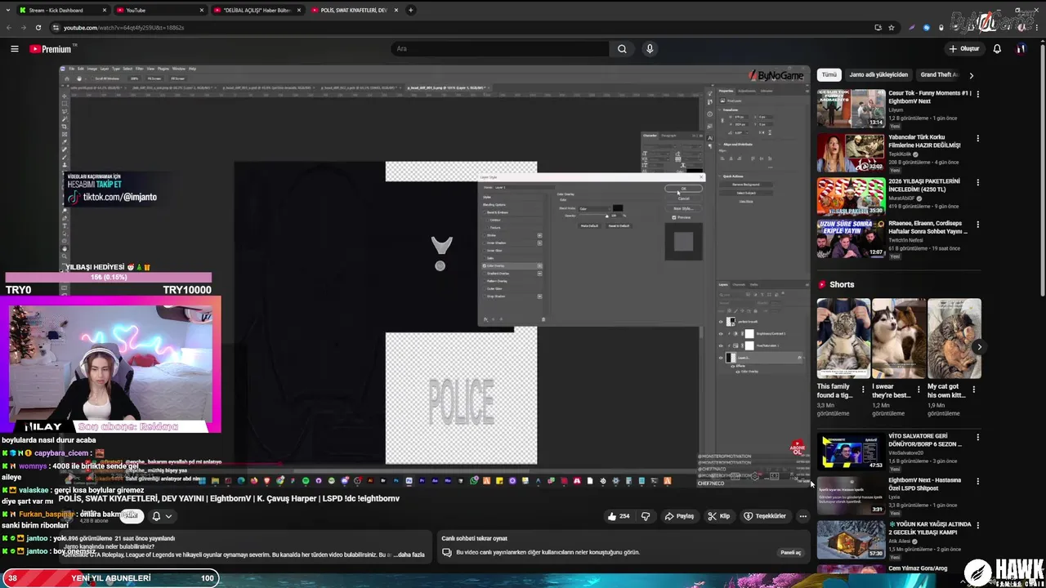This screenshot has height=588, width=1046.
Task: Hide the Hue/Saturation 1 layer
Action: click(x=721, y=345)
